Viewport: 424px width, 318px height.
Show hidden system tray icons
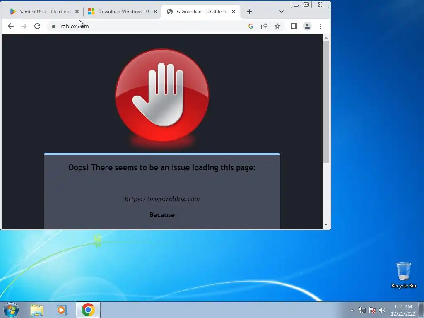pos(352,310)
